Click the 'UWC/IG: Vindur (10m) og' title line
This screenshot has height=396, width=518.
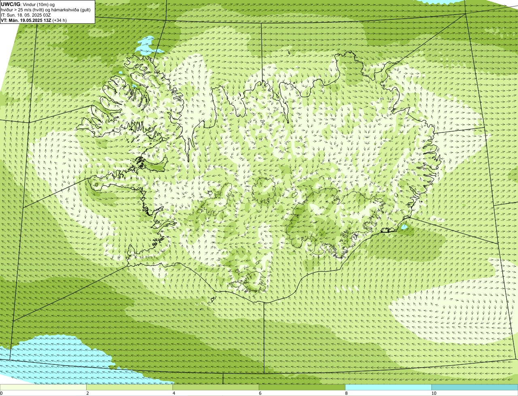[28, 4]
